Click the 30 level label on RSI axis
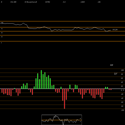The height and width of the screenshot is (125, 125). pyautogui.click(x=2, y=37)
